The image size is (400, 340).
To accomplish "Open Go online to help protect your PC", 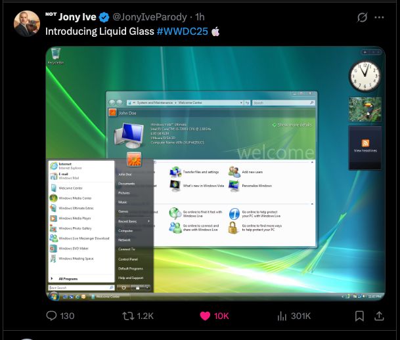I will (255, 214).
